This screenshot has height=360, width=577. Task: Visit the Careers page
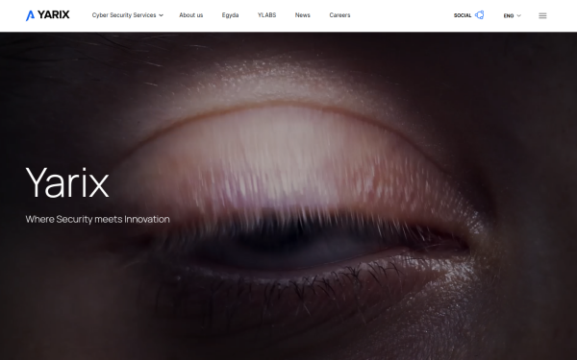tap(339, 15)
